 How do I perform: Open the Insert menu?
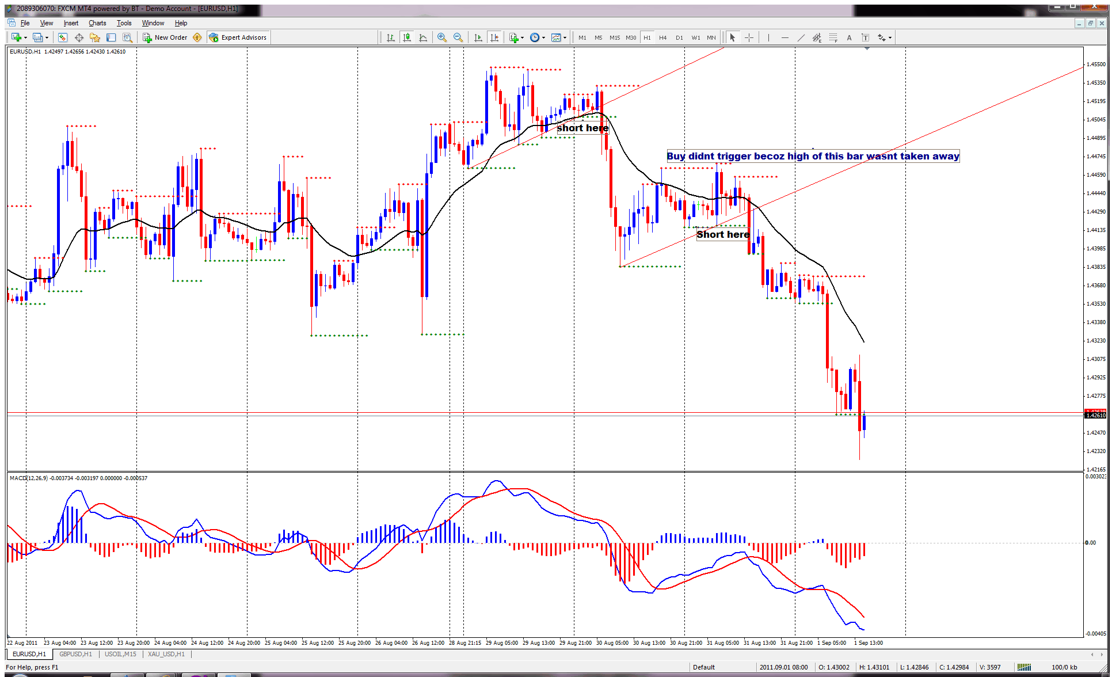click(71, 23)
